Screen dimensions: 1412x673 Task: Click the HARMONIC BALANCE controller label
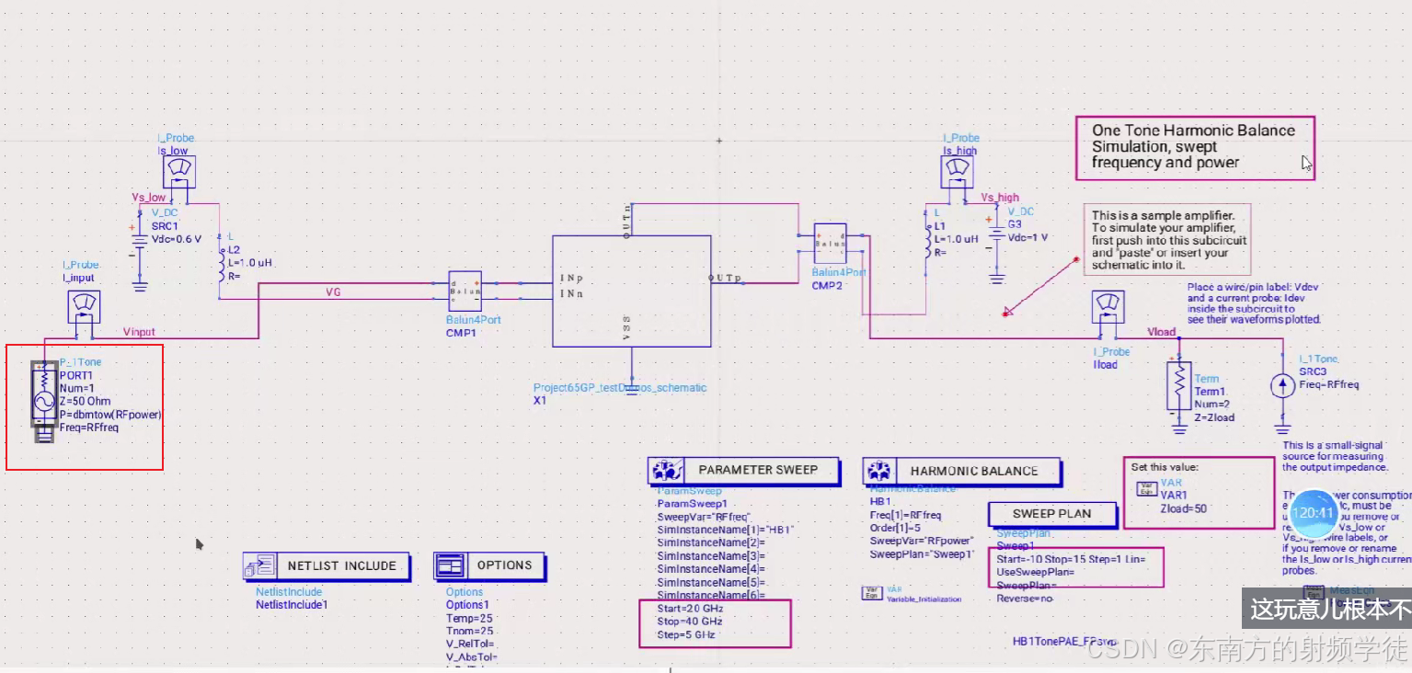point(974,471)
